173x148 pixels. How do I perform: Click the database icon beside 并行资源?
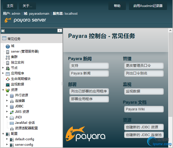12,96
